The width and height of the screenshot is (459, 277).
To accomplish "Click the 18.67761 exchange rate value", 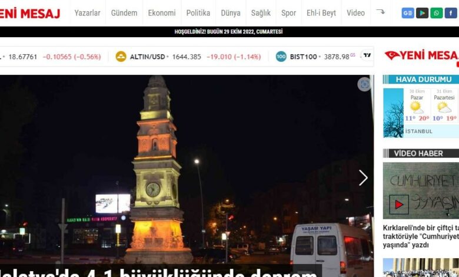I will (23, 57).
